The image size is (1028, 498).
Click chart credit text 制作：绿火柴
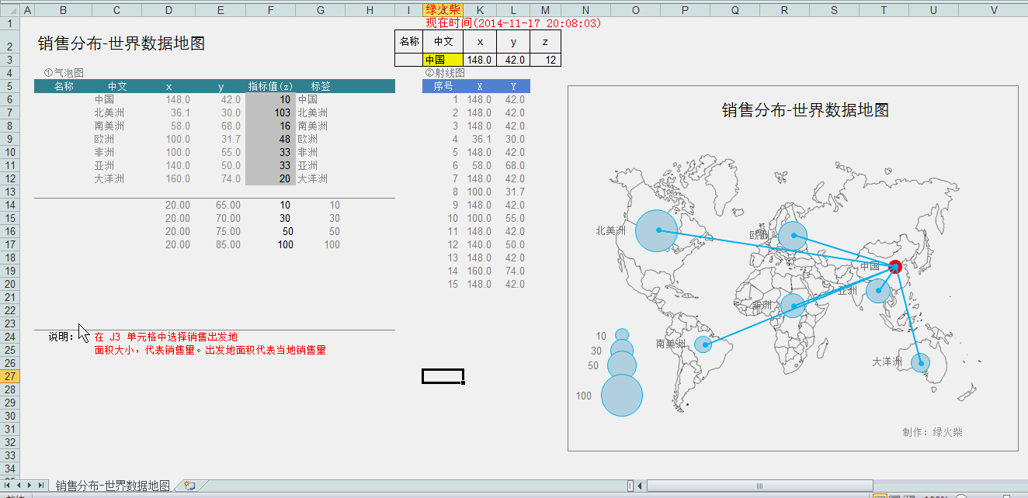(932, 432)
